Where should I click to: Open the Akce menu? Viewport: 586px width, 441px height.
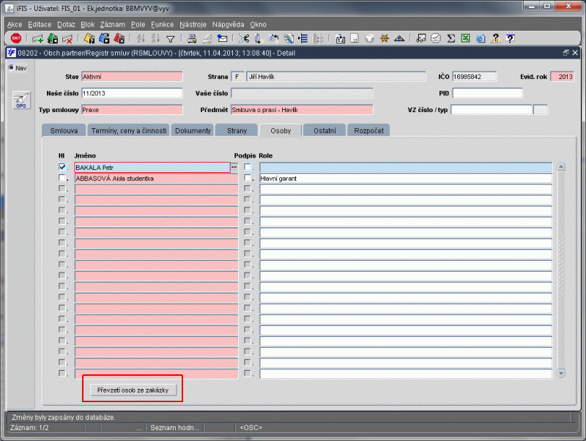pyautogui.click(x=15, y=25)
